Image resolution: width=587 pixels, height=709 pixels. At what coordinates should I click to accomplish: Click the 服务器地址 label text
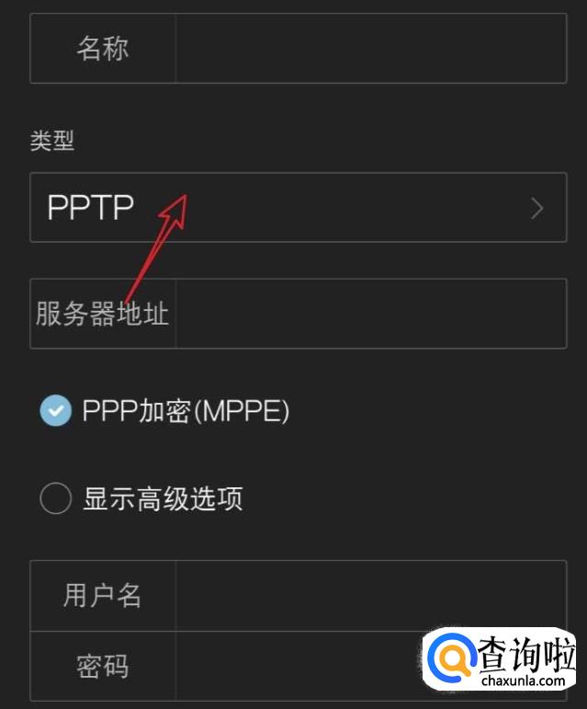103,314
